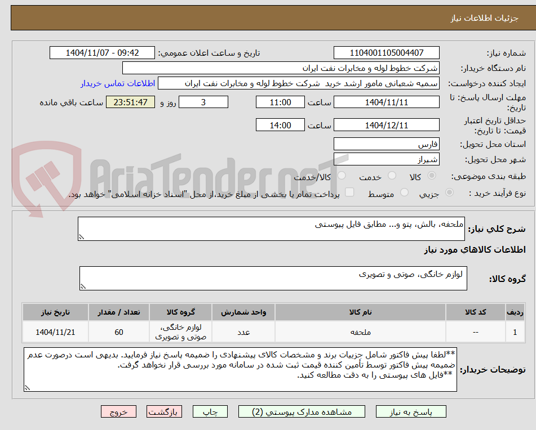Click the توضیحات خریدار text area

coord(240,369)
